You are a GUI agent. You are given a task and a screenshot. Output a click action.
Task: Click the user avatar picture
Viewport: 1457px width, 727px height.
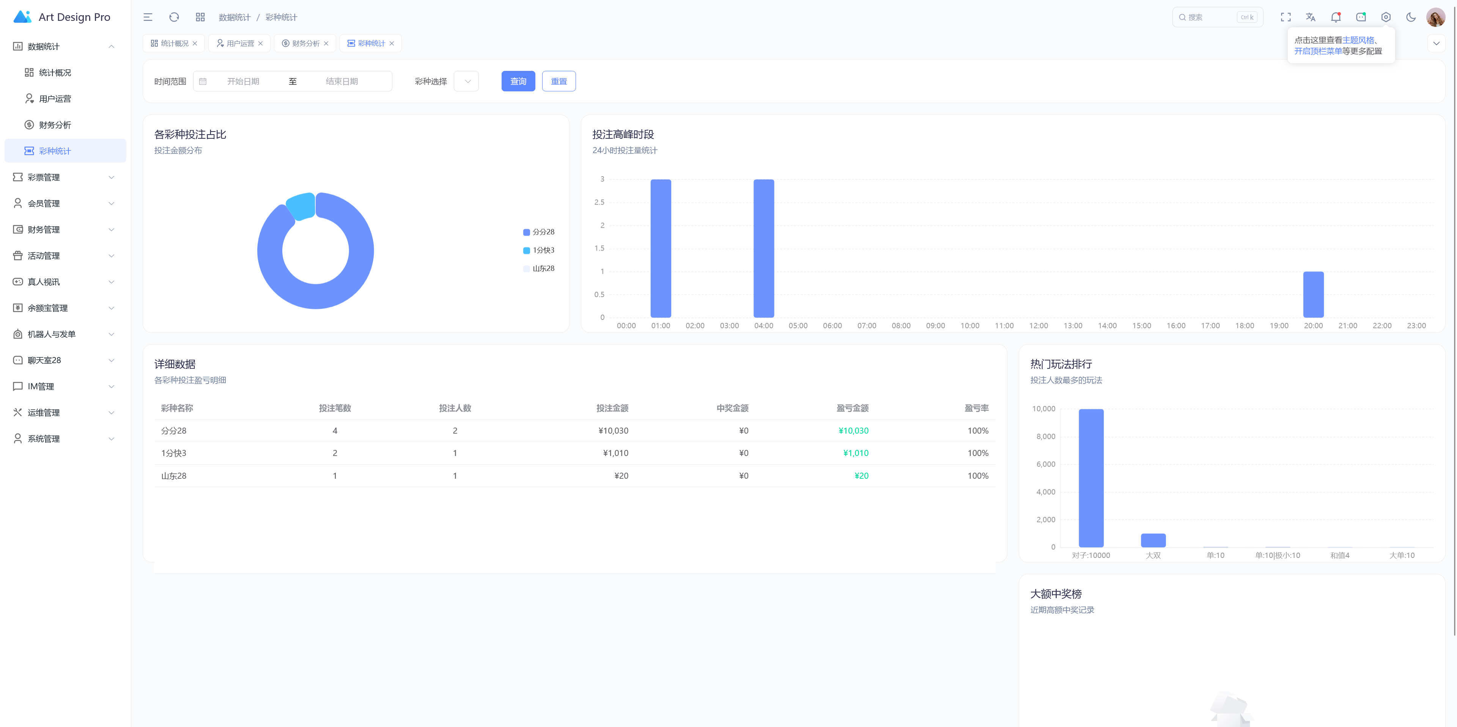click(x=1435, y=17)
